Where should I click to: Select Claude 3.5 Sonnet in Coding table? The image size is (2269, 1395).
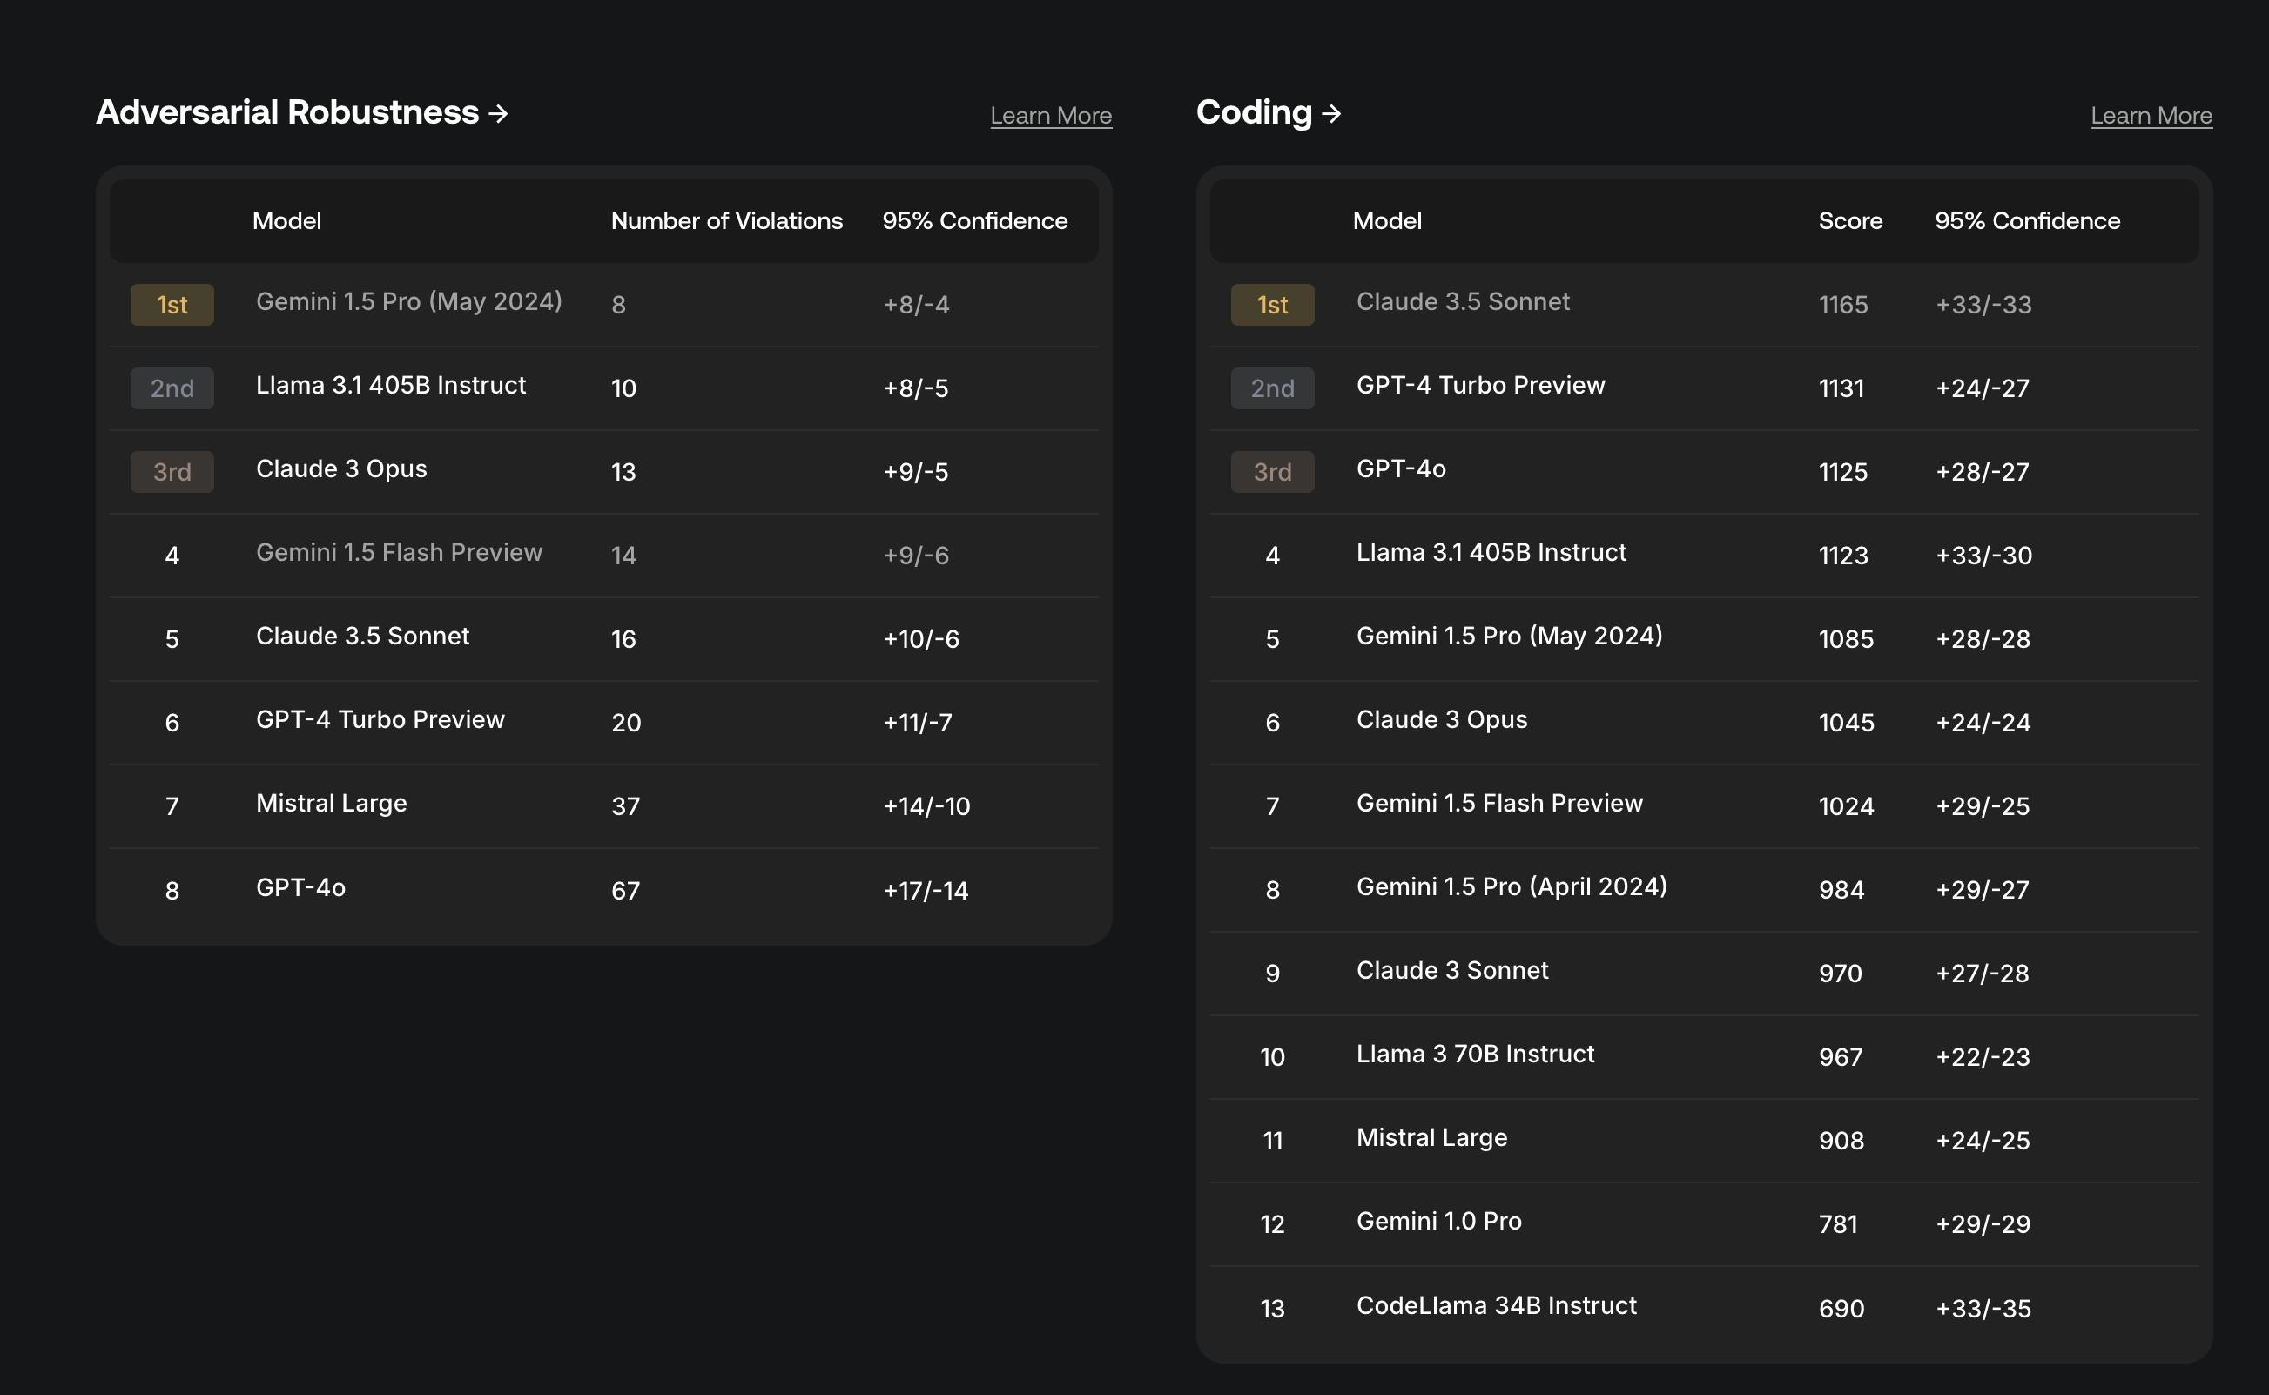point(1462,301)
